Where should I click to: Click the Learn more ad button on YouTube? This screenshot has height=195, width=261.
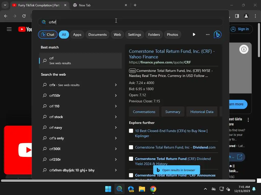(x=238, y=104)
